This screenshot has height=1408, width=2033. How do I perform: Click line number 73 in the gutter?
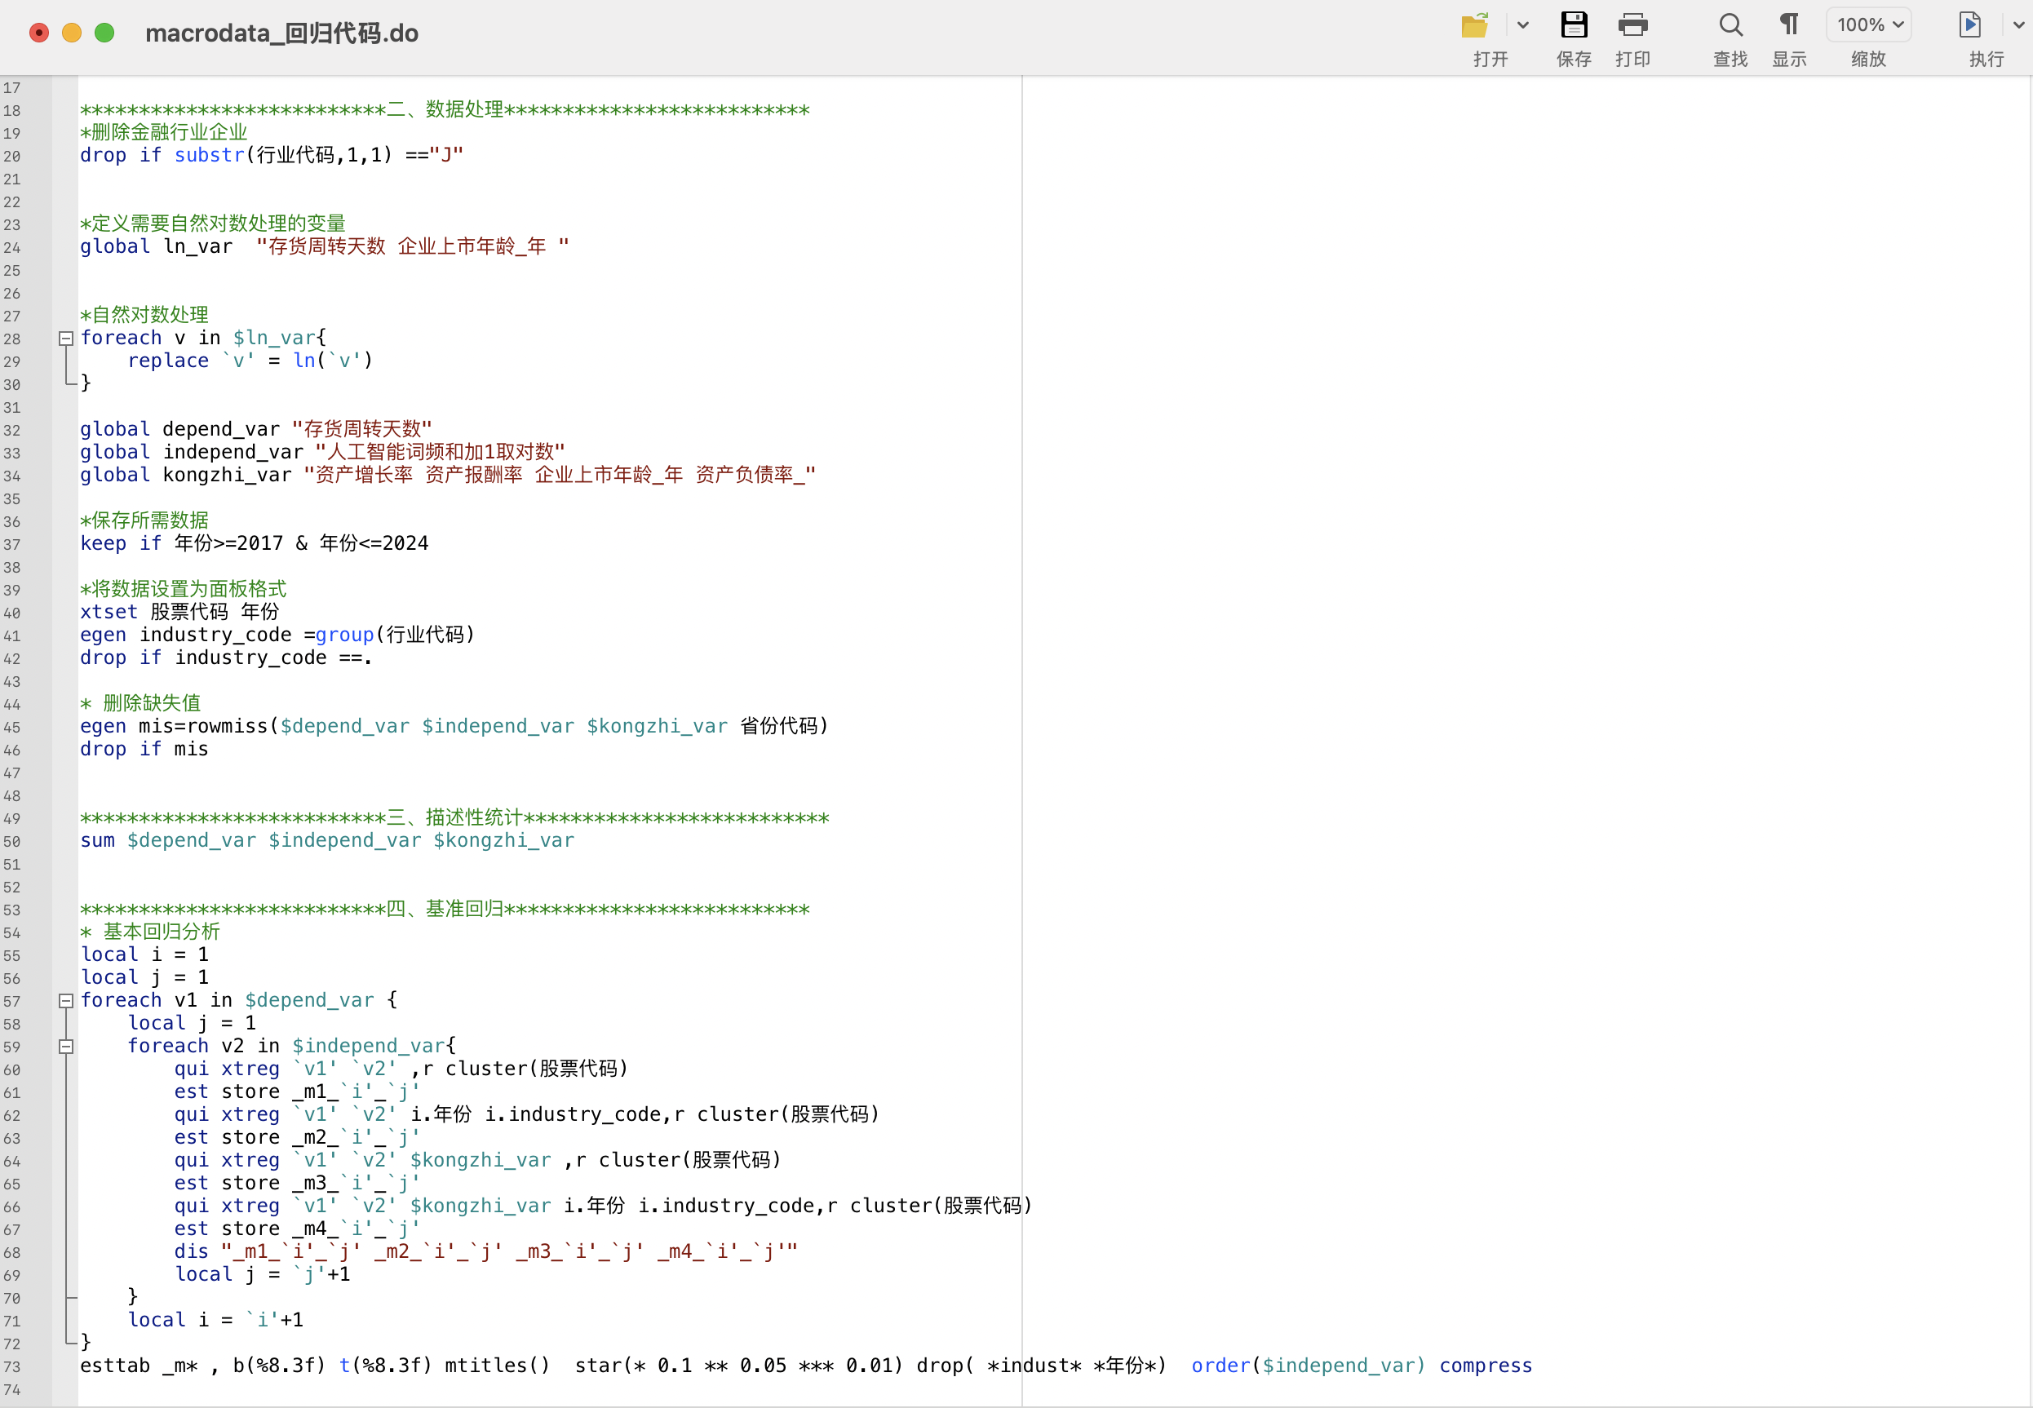coord(11,1366)
